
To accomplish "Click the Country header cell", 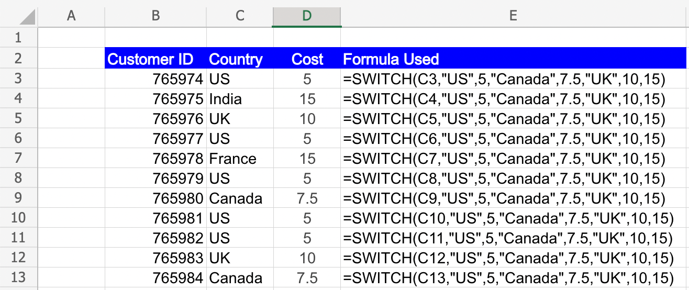I will (x=240, y=59).
